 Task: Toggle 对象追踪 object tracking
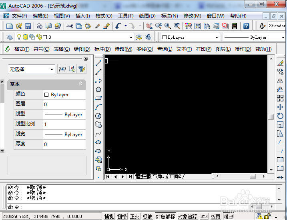(x=187, y=216)
